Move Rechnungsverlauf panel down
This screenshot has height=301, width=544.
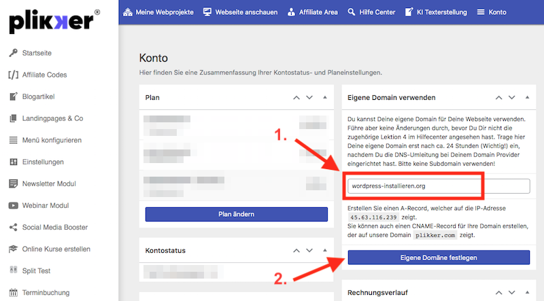512,293
